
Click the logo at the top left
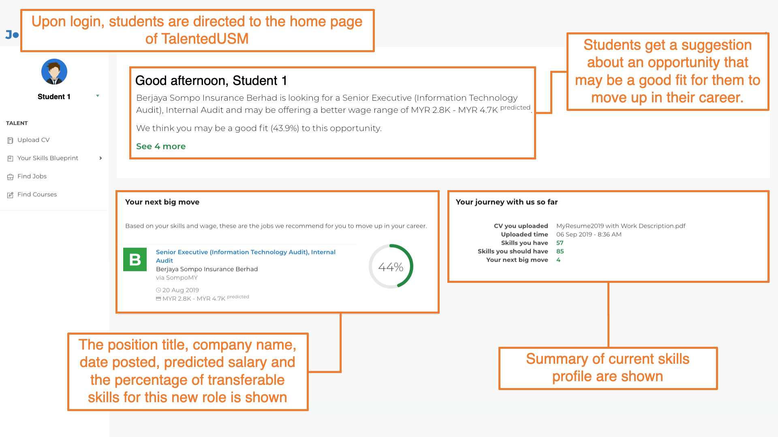pos(12,35)
